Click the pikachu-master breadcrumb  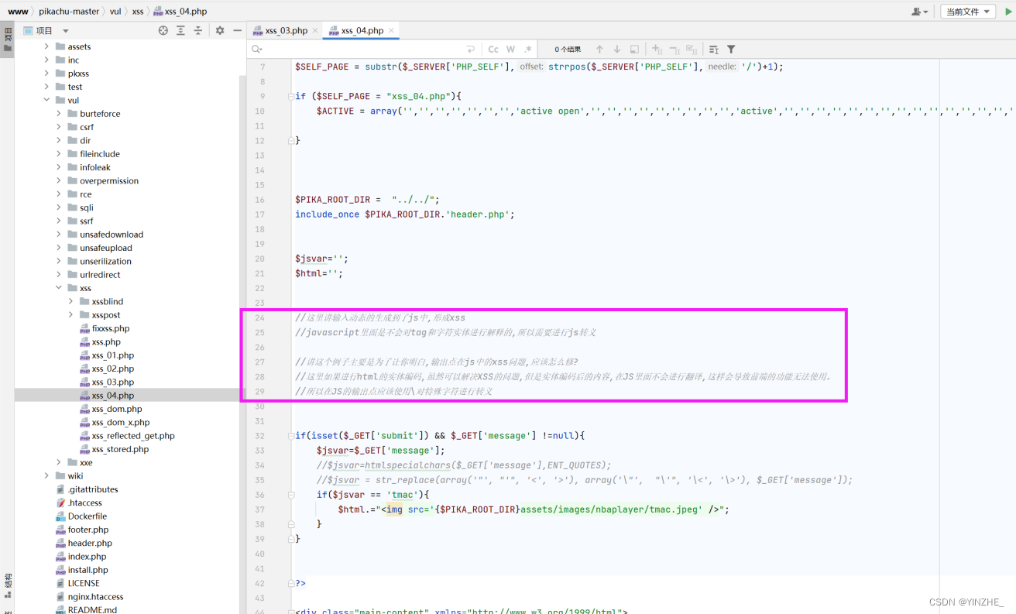(69, 12)
